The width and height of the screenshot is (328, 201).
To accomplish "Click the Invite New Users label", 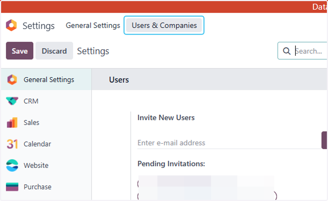I will click(166, 118).
